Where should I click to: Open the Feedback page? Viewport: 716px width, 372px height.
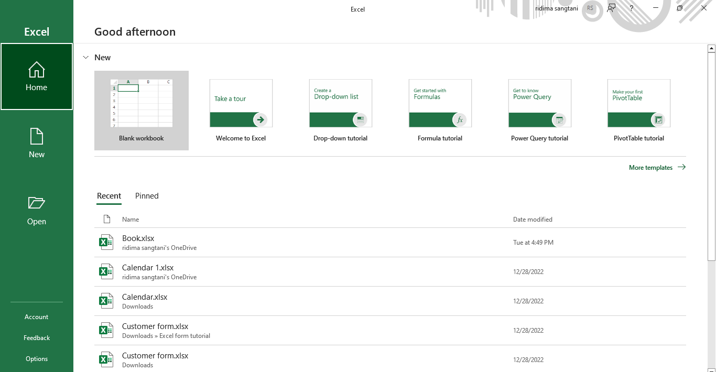pos(37,338)
